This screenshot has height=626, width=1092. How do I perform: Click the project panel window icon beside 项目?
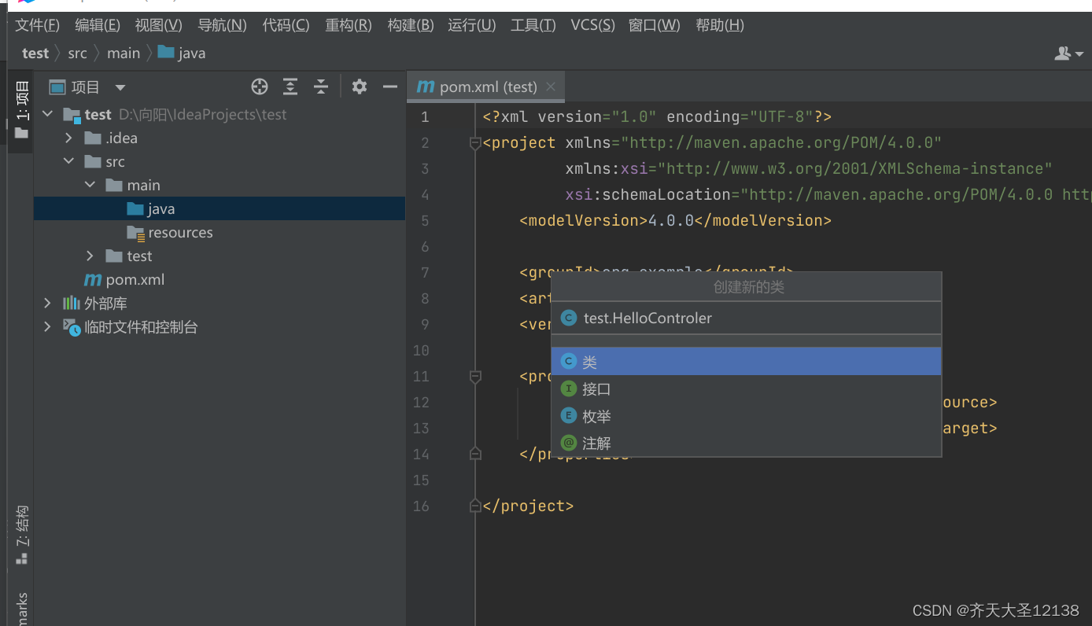[57, 87]
